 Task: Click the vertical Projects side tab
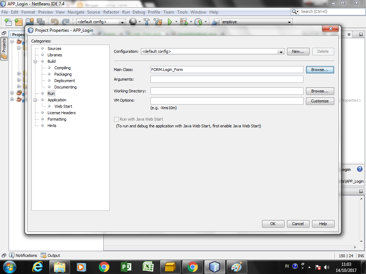pos(4,49)
